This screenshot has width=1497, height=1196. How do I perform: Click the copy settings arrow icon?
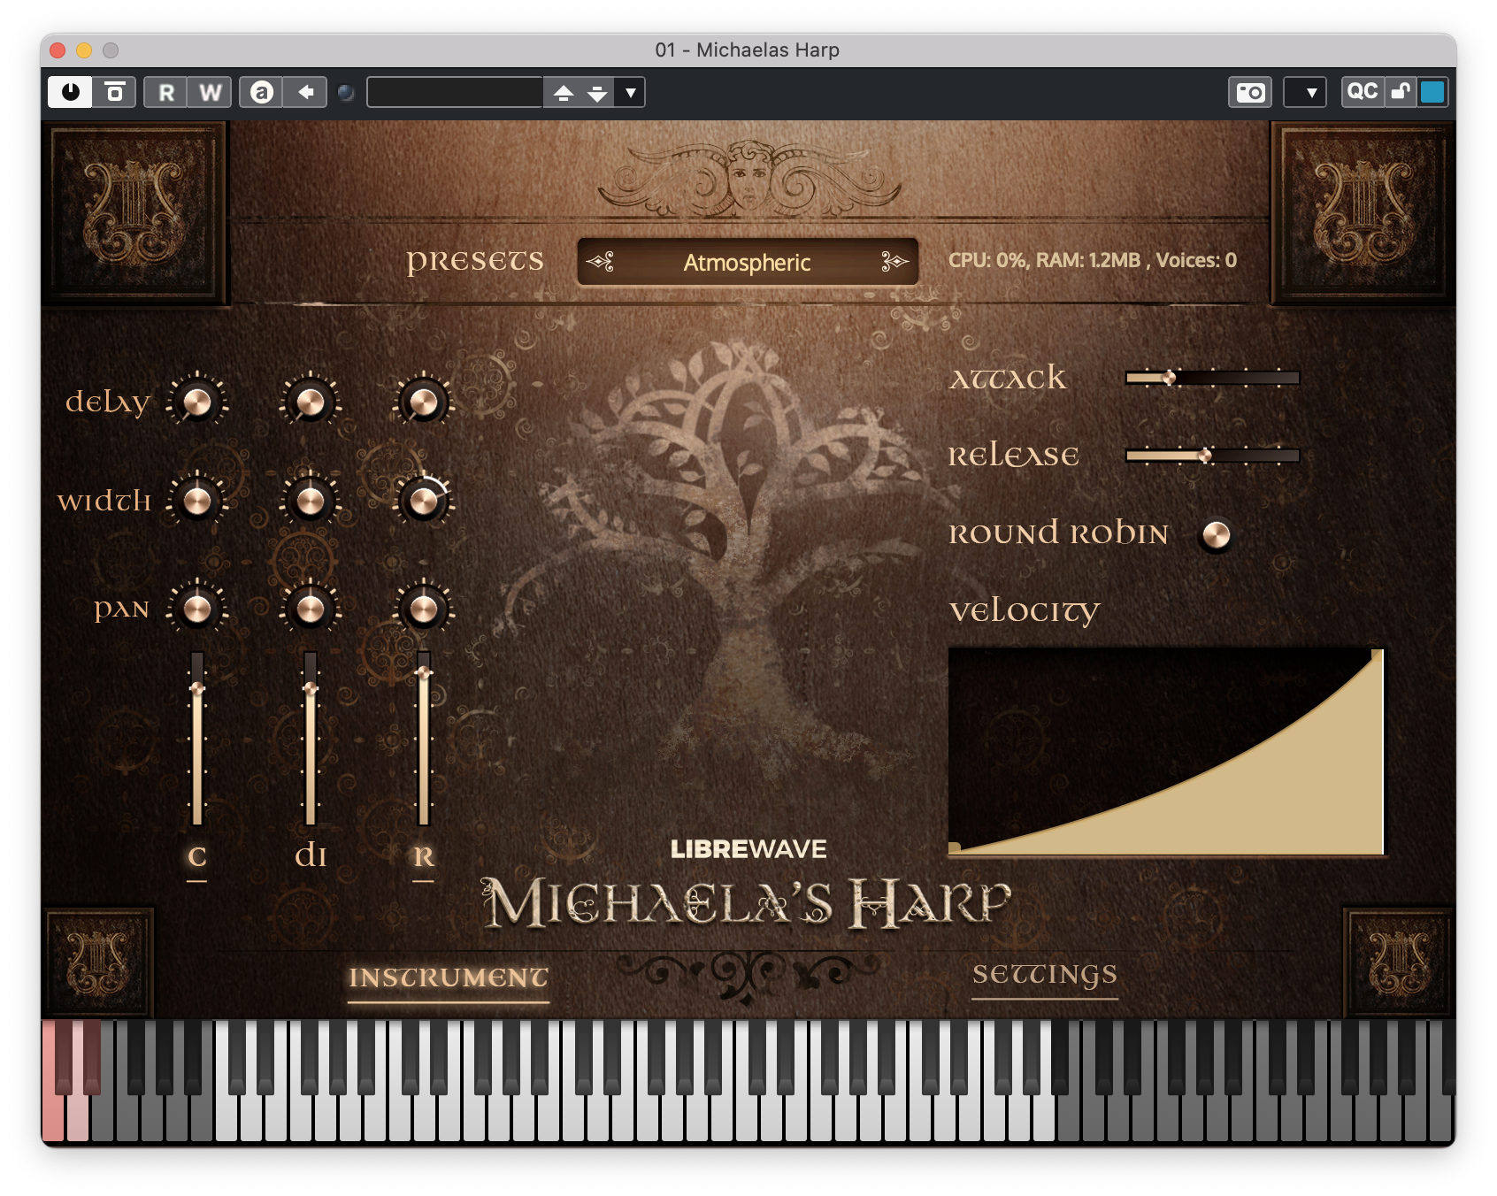[305, 92]
